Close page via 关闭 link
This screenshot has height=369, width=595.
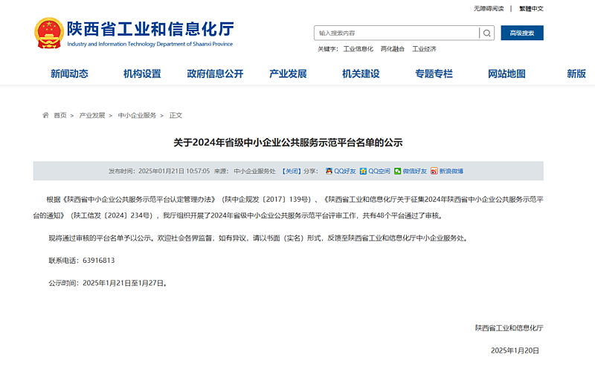click(291, 171)
